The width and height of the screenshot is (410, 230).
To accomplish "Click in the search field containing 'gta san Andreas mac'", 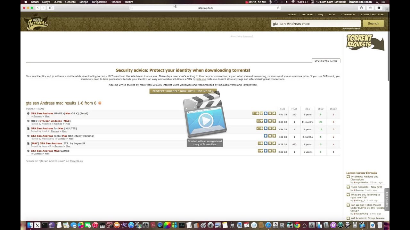I will click(316, 23).
